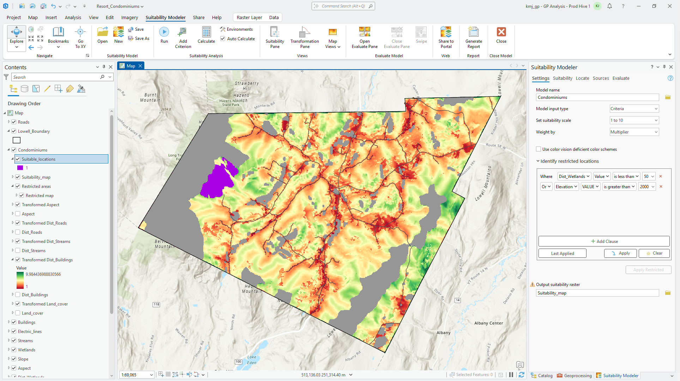Screen dimensions: 680x381
Task: Collapse the Condominiums group layer
Action: [x=9, y=150]
